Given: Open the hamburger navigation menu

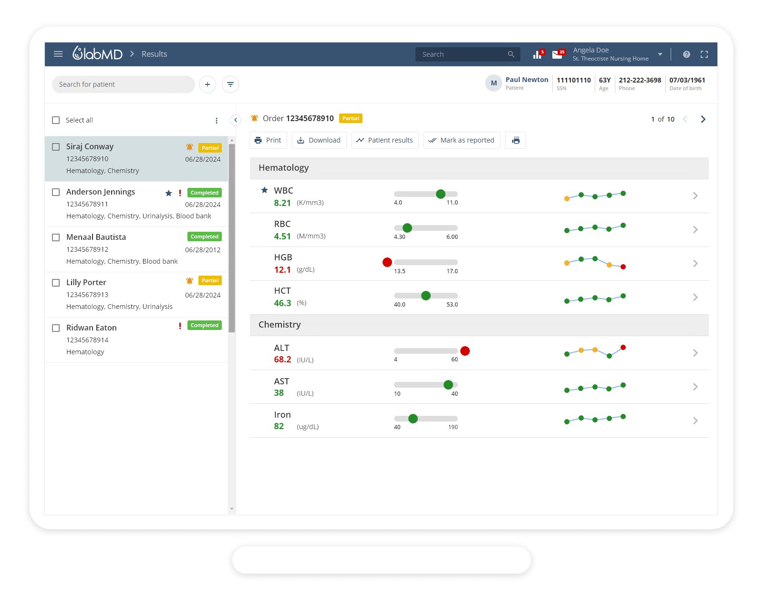Looking at the screenshot, I should tap(58, 54).
